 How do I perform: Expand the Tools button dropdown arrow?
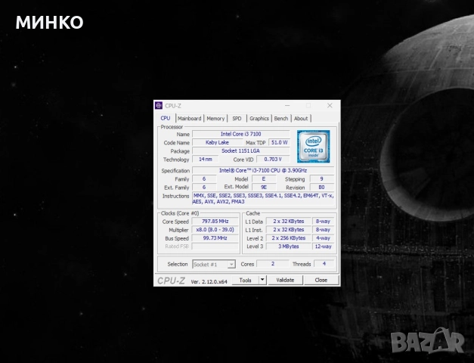(x=262, y=280)
